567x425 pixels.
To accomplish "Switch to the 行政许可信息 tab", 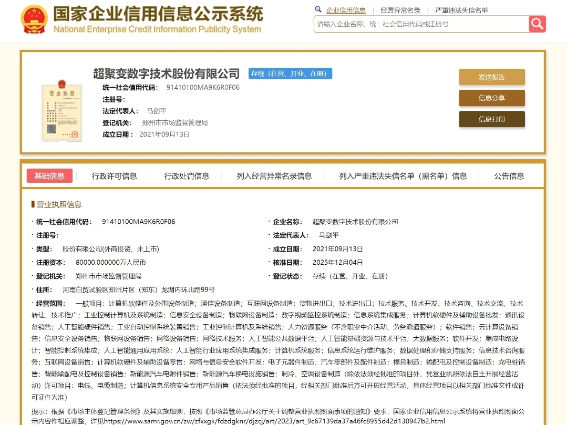I will [x=114, y=176].
